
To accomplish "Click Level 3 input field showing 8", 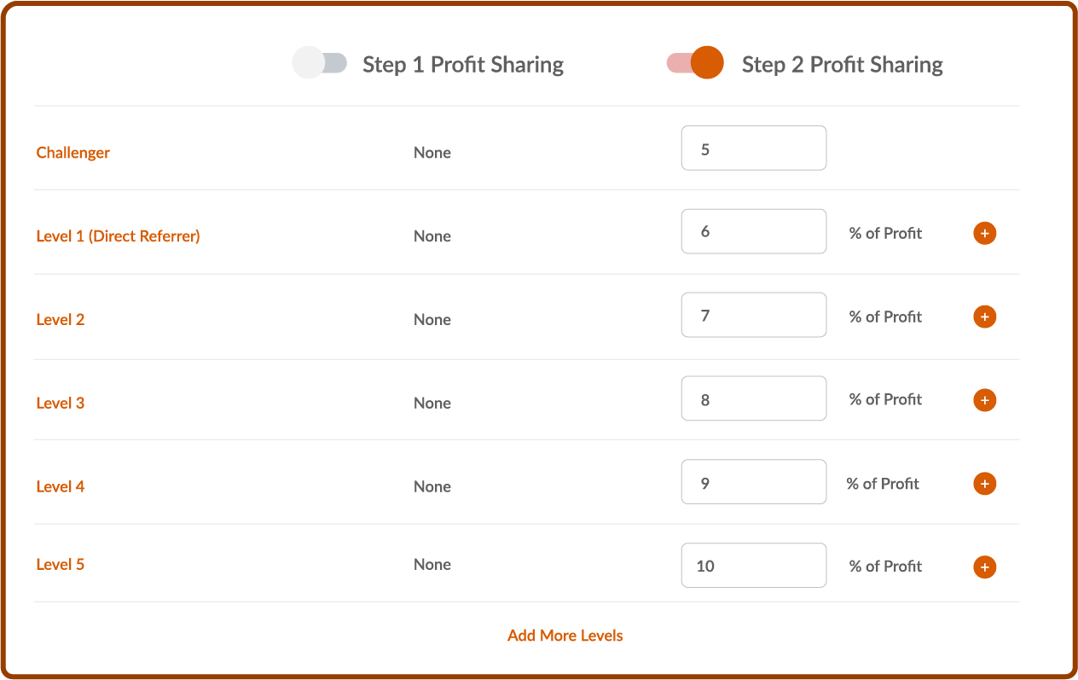I will tap(754, 398).
